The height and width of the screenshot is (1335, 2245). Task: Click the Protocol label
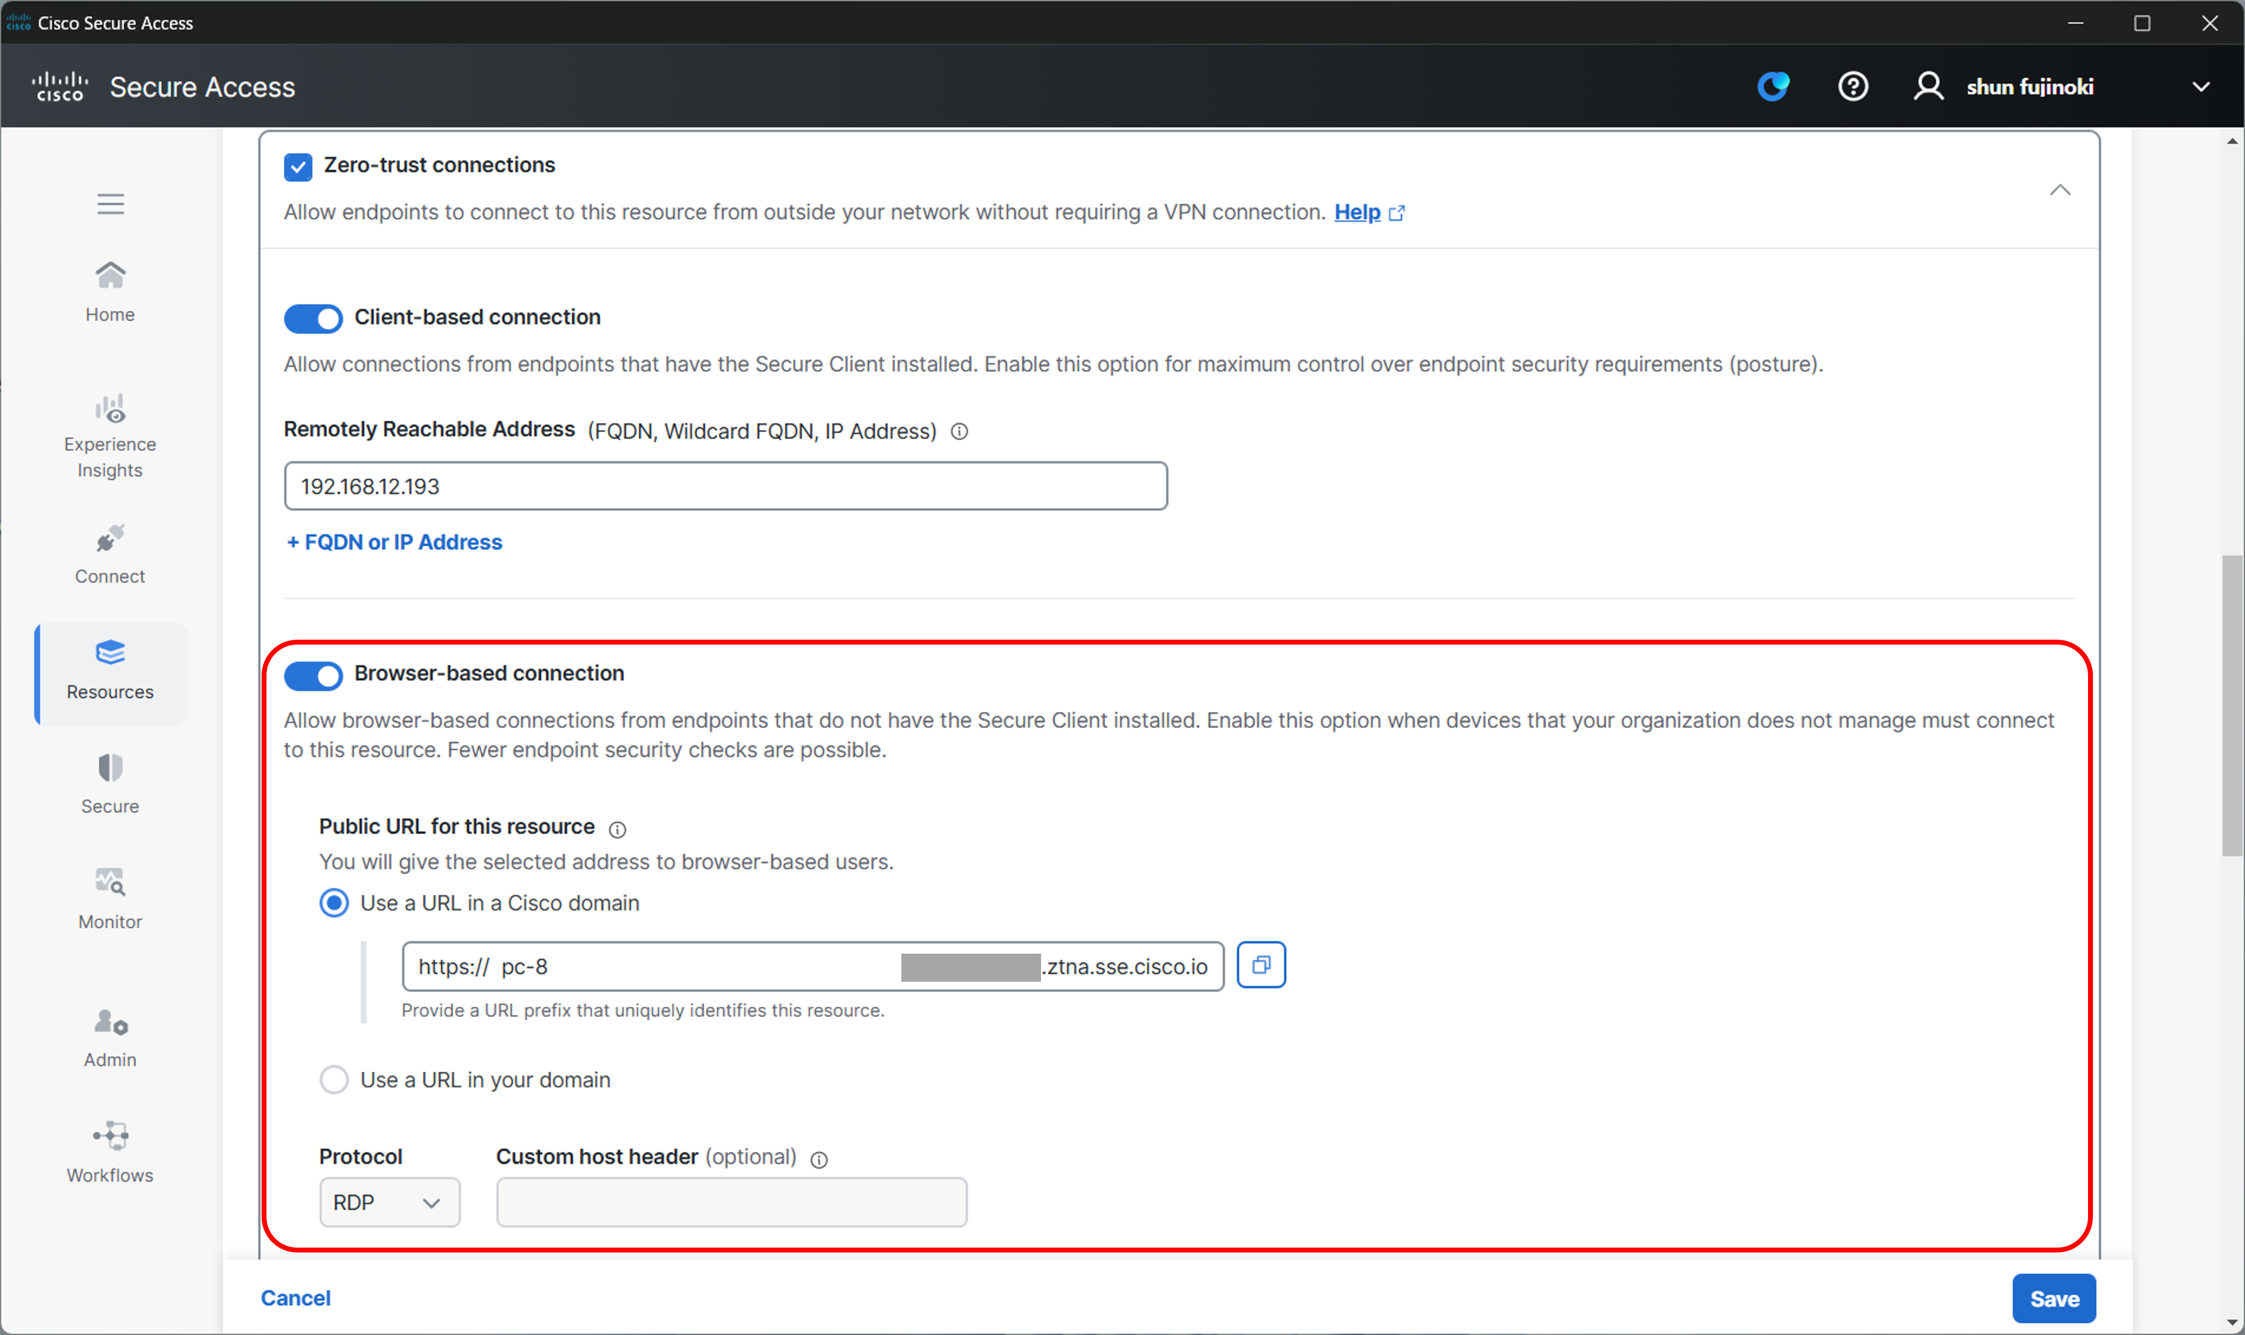[361, 1157]
